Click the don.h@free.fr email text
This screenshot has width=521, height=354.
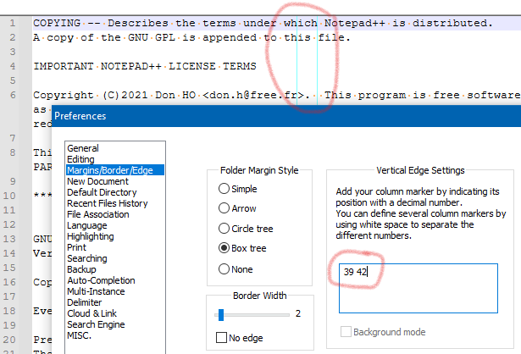(x=252, y=96)
